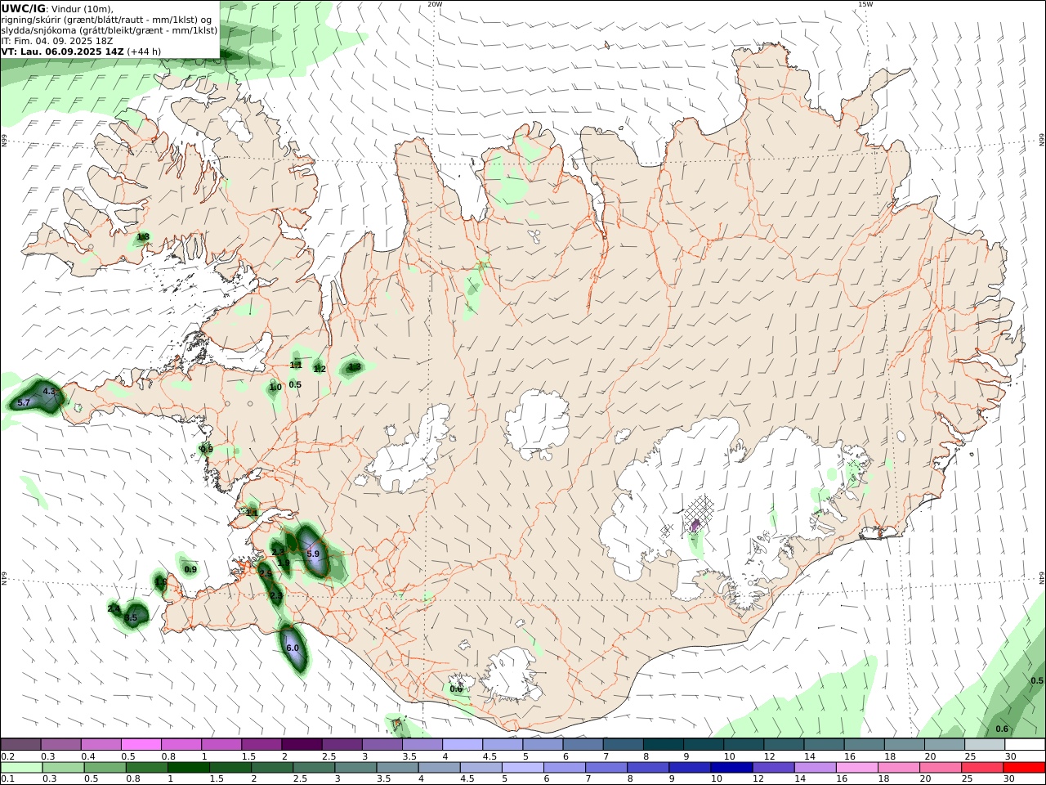Click the "UWC/IG" title text
Screen dimensions: 1046x785
pyautogui.click(x=23, y=8)
